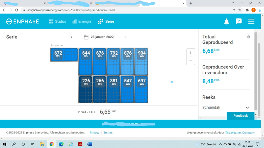
Task: Open the Serie tab
Action: click(106, 21)
